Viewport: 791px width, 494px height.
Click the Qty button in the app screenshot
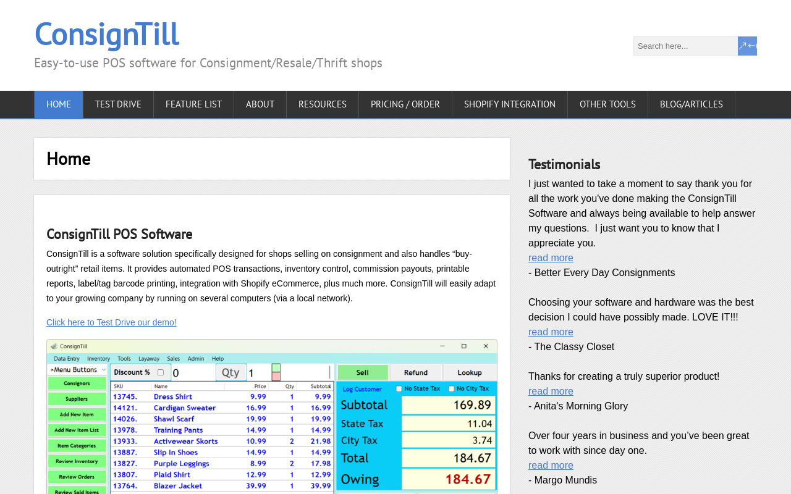[x=231, y=372]
